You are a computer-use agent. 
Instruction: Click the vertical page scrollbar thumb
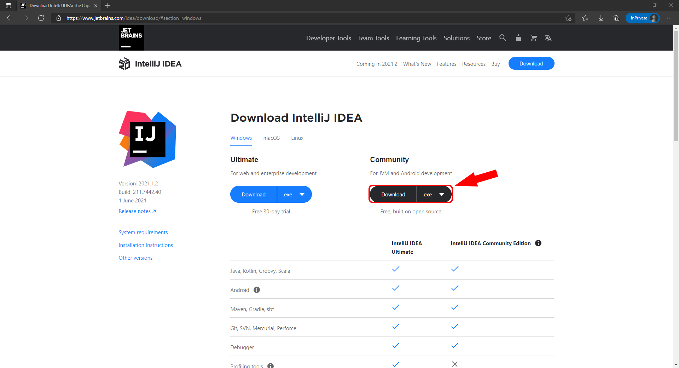676,86
